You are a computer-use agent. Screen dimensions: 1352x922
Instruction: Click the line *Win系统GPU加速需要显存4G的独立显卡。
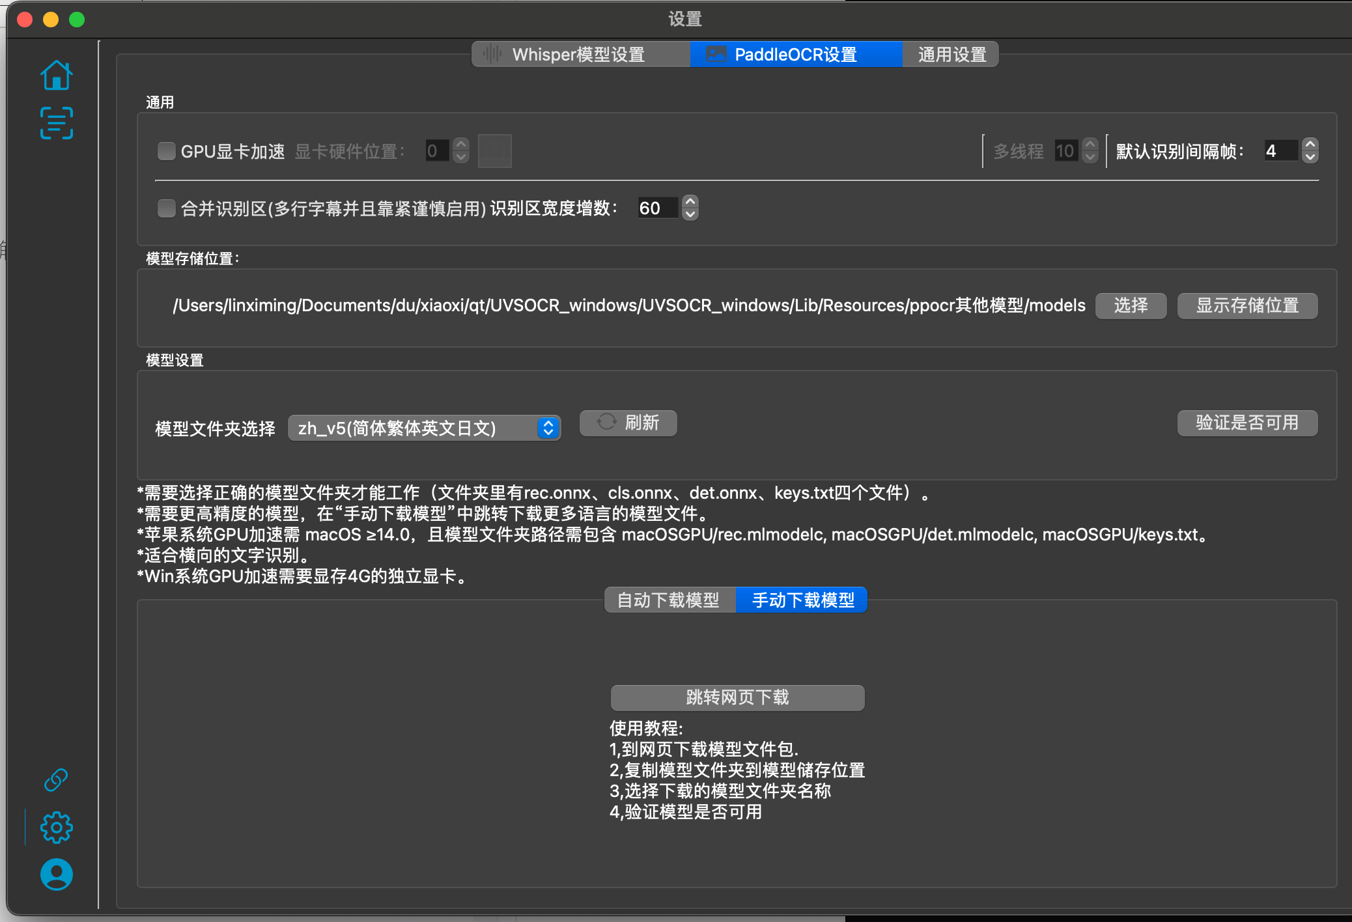(x=302, y=576)
